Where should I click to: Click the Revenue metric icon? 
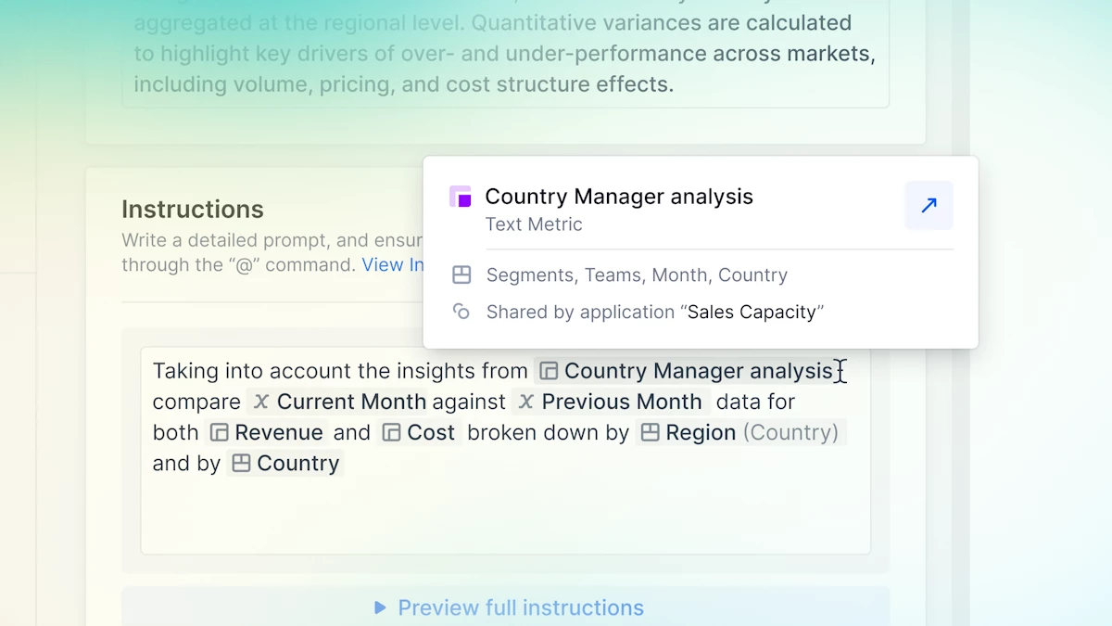click(219, 432)
